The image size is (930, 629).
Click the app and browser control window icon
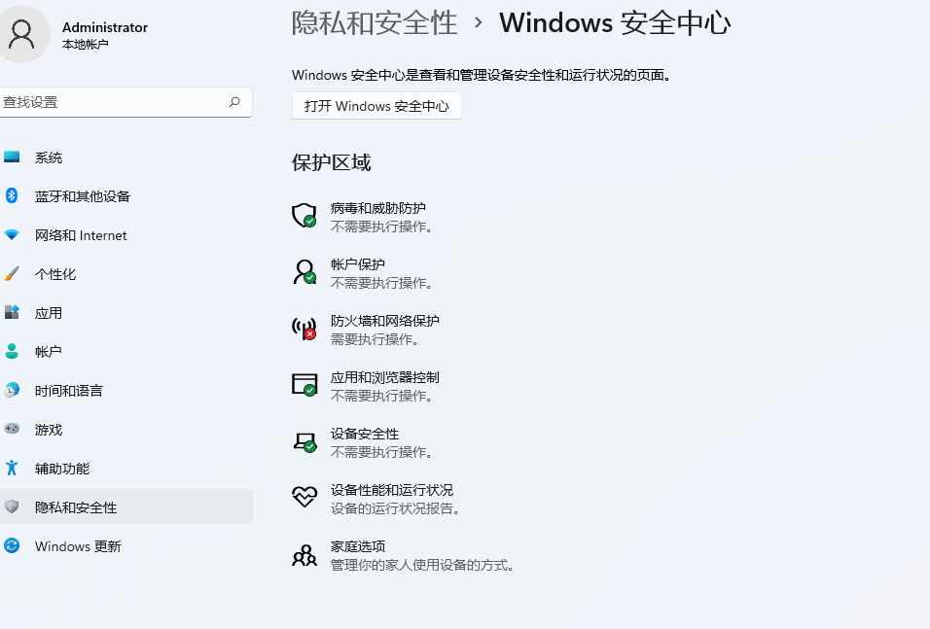pos(304,384)
